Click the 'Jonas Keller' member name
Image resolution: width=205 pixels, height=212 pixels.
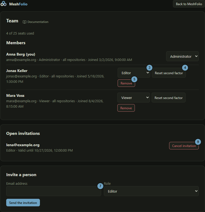[x=17, y=71]
